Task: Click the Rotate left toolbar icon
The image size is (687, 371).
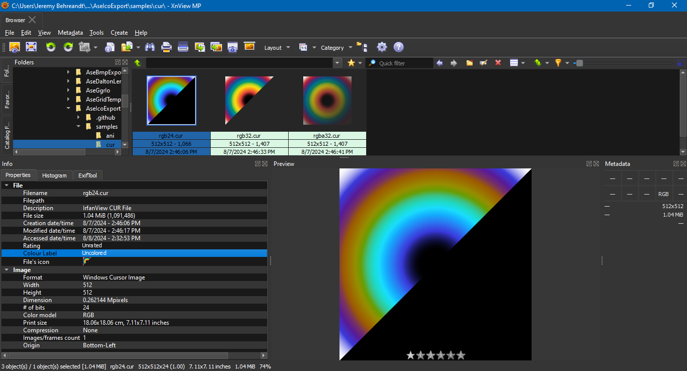Action: point(51,47)
